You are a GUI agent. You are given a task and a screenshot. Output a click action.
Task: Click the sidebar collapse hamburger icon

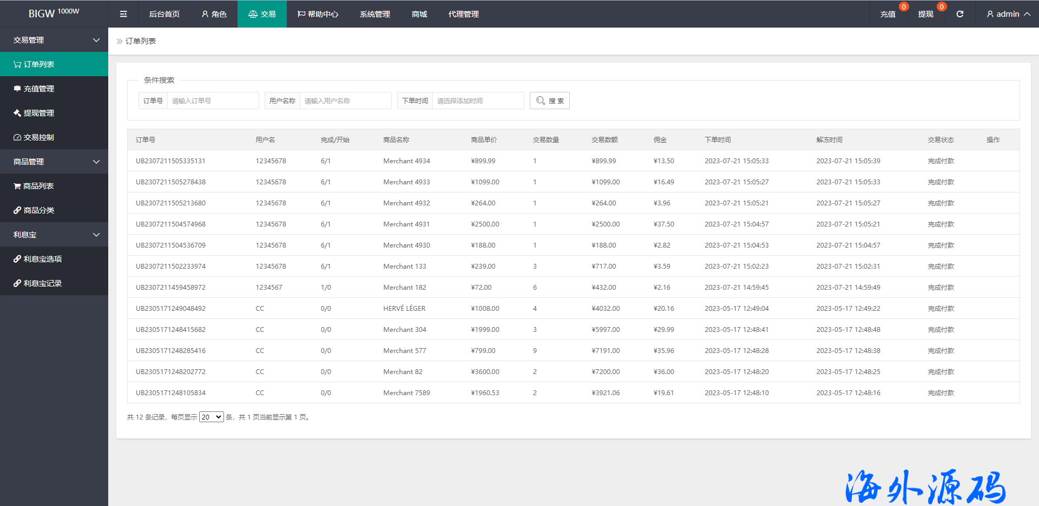click(x=123, y=14)
